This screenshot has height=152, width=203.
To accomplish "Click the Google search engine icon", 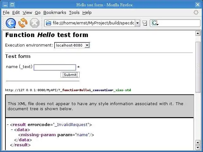I will click(154, 23).
